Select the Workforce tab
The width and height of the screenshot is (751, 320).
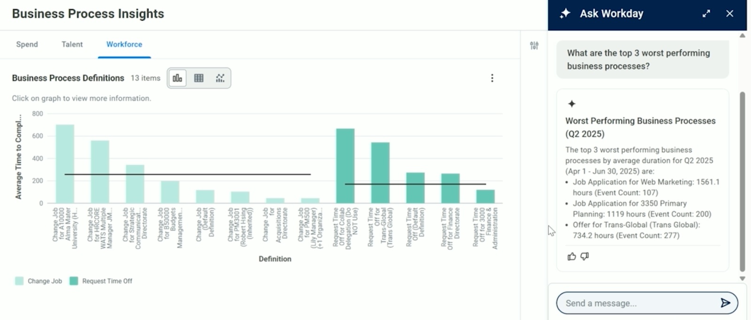pos(124,44)
